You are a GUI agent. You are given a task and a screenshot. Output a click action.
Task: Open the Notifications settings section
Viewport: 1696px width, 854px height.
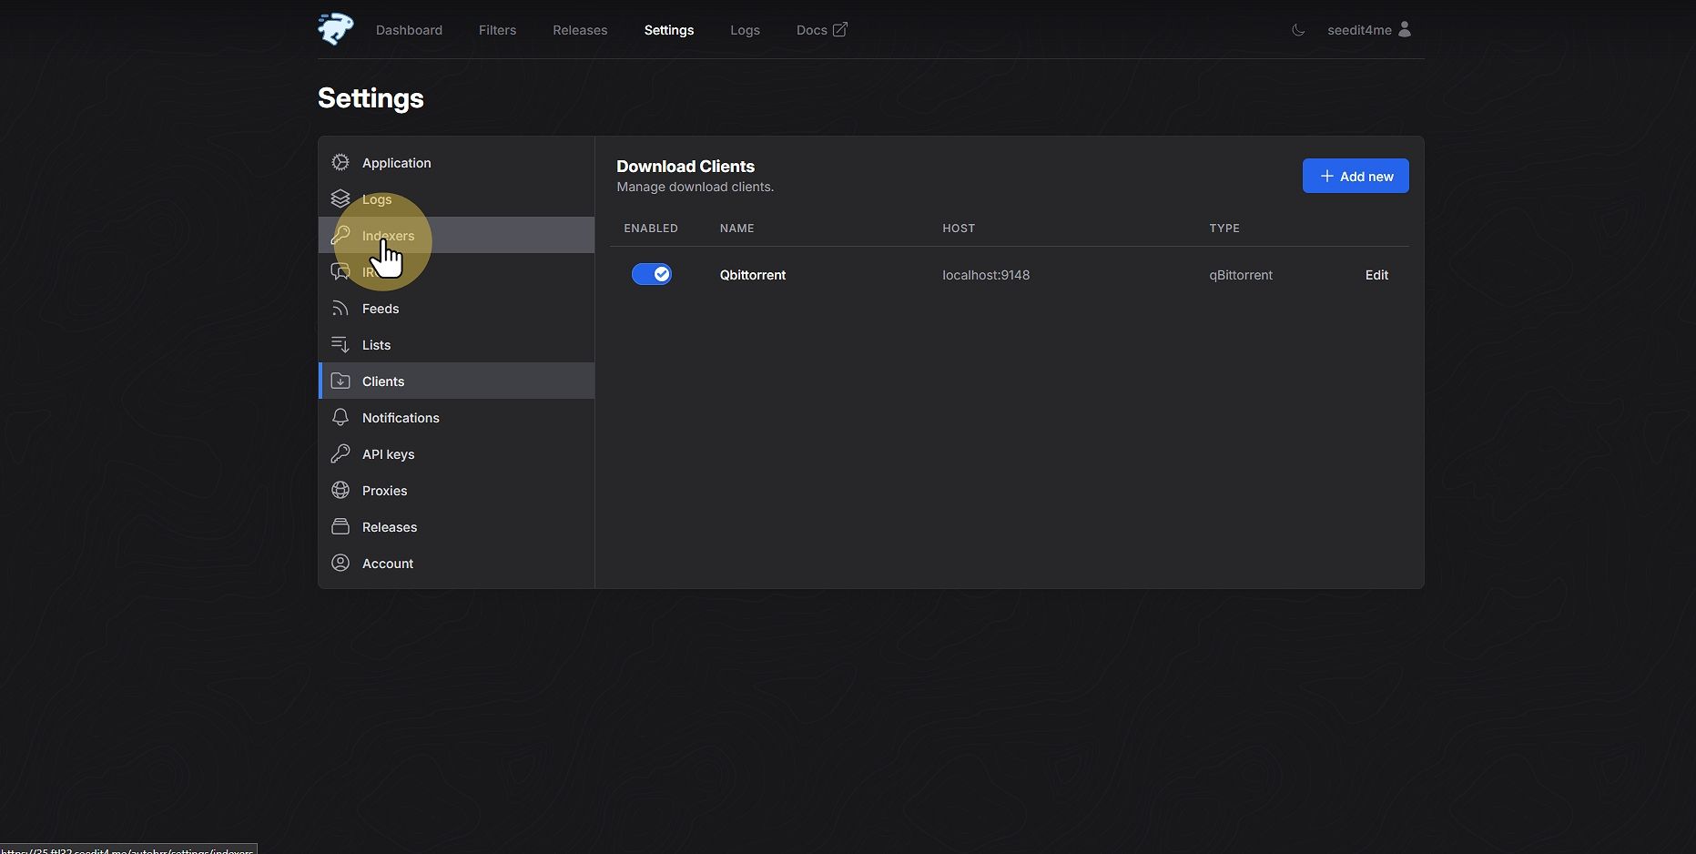[x=456, y=417]
